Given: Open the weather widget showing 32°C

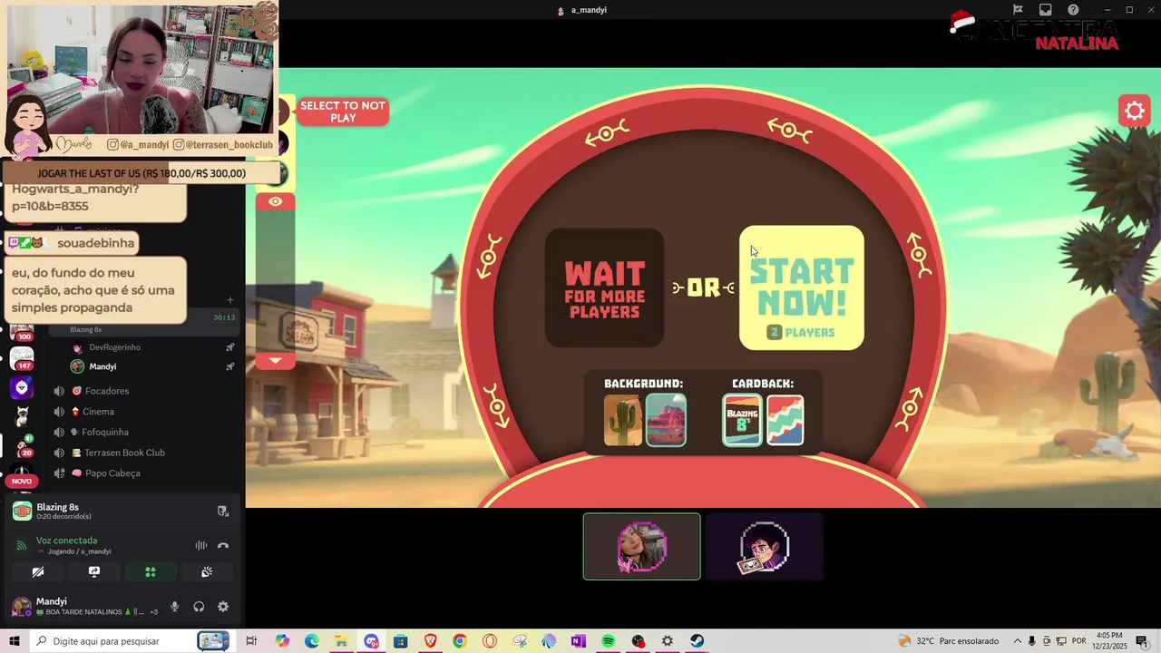Looking at the screenshot, I should coord(948,641).
